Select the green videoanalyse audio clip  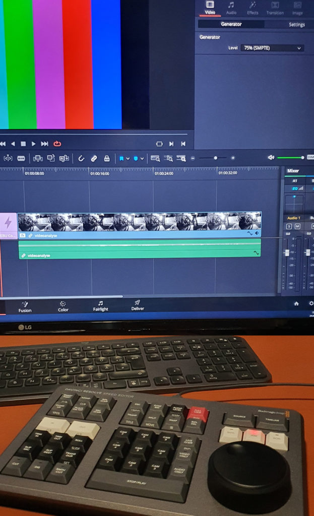point(140,249)
